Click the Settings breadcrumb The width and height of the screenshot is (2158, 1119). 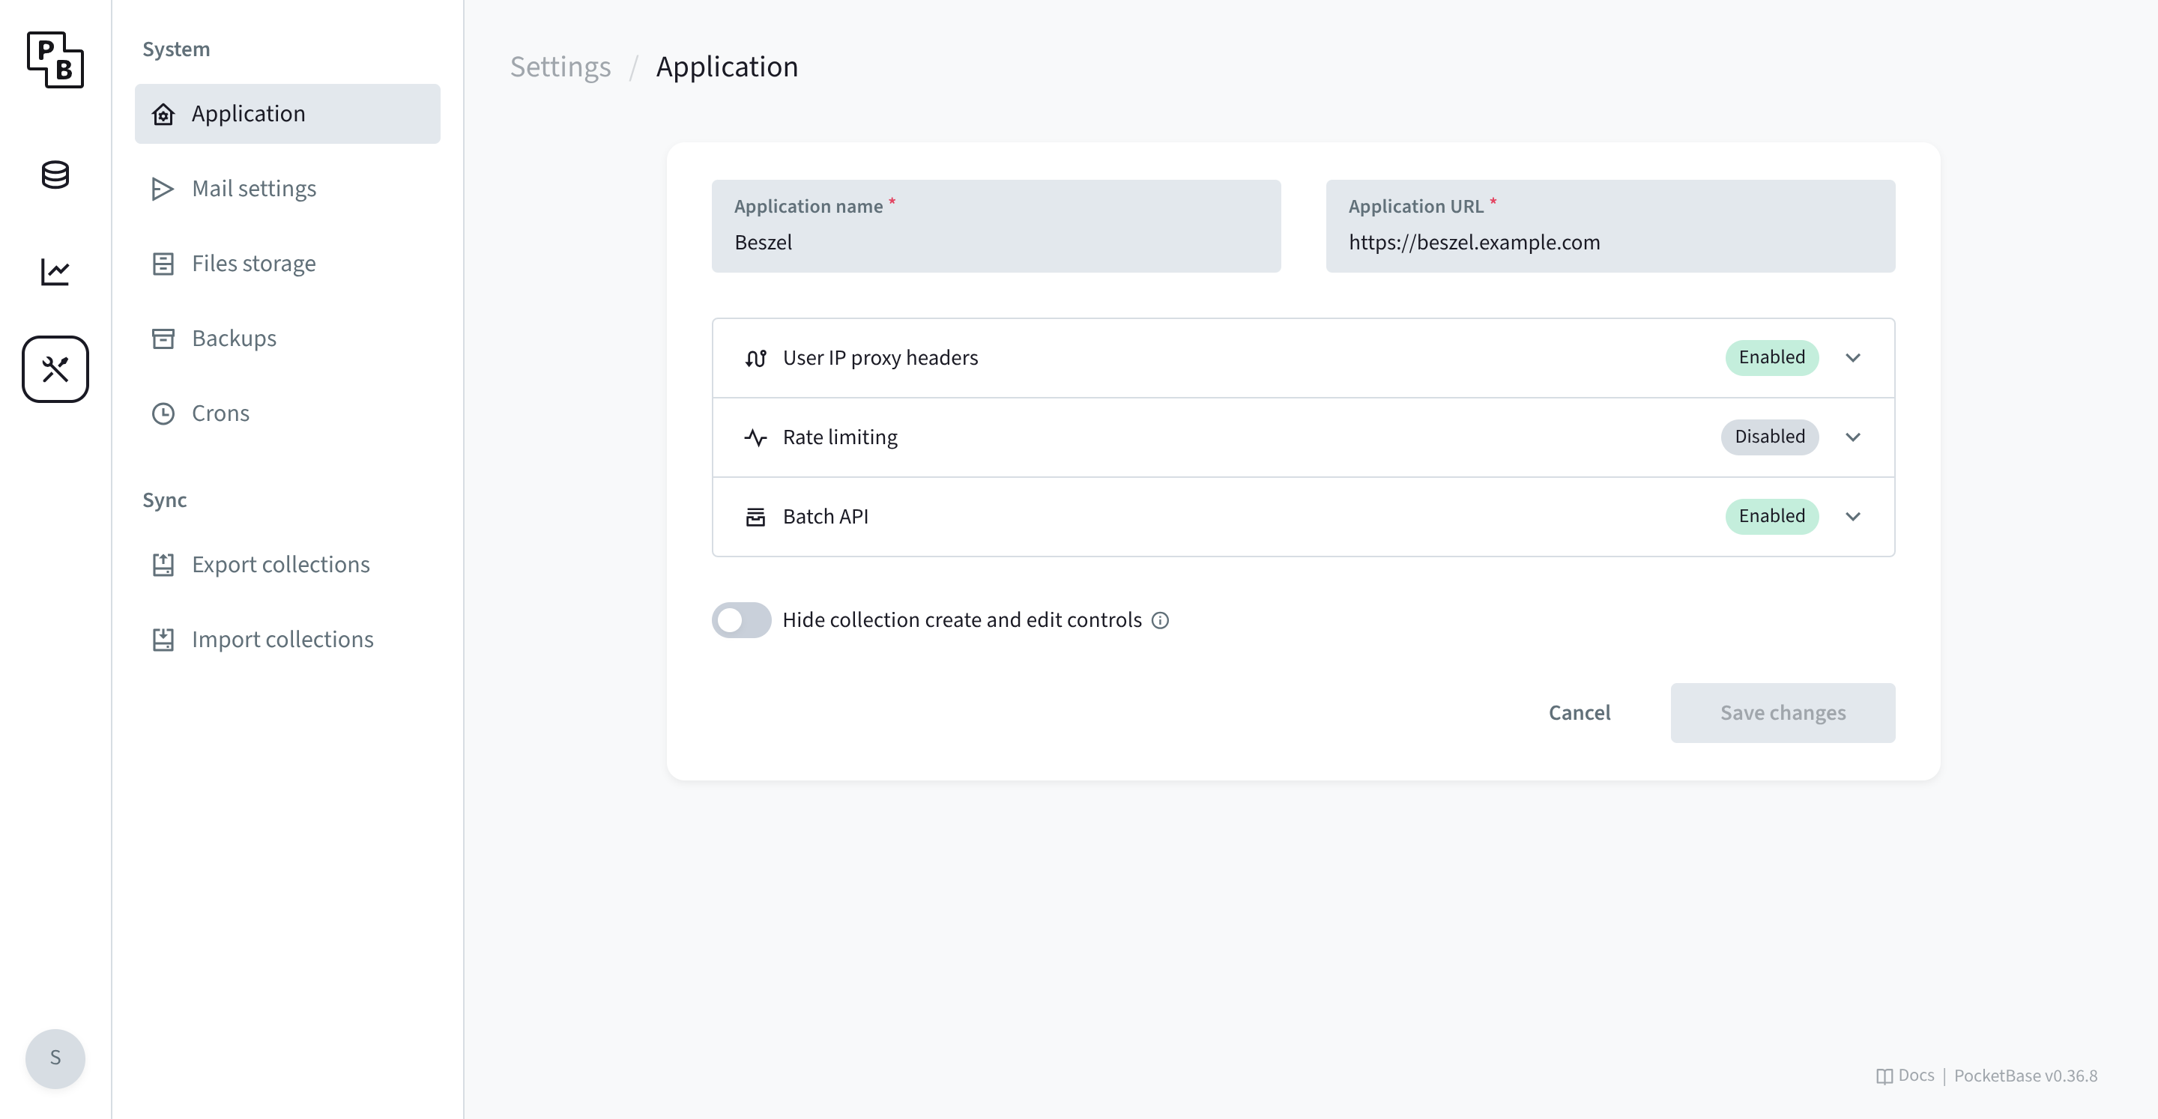(560, 67)
